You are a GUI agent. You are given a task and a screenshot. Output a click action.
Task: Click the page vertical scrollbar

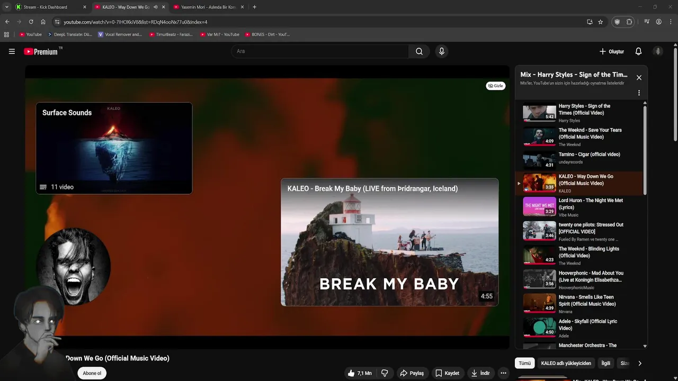675,95
